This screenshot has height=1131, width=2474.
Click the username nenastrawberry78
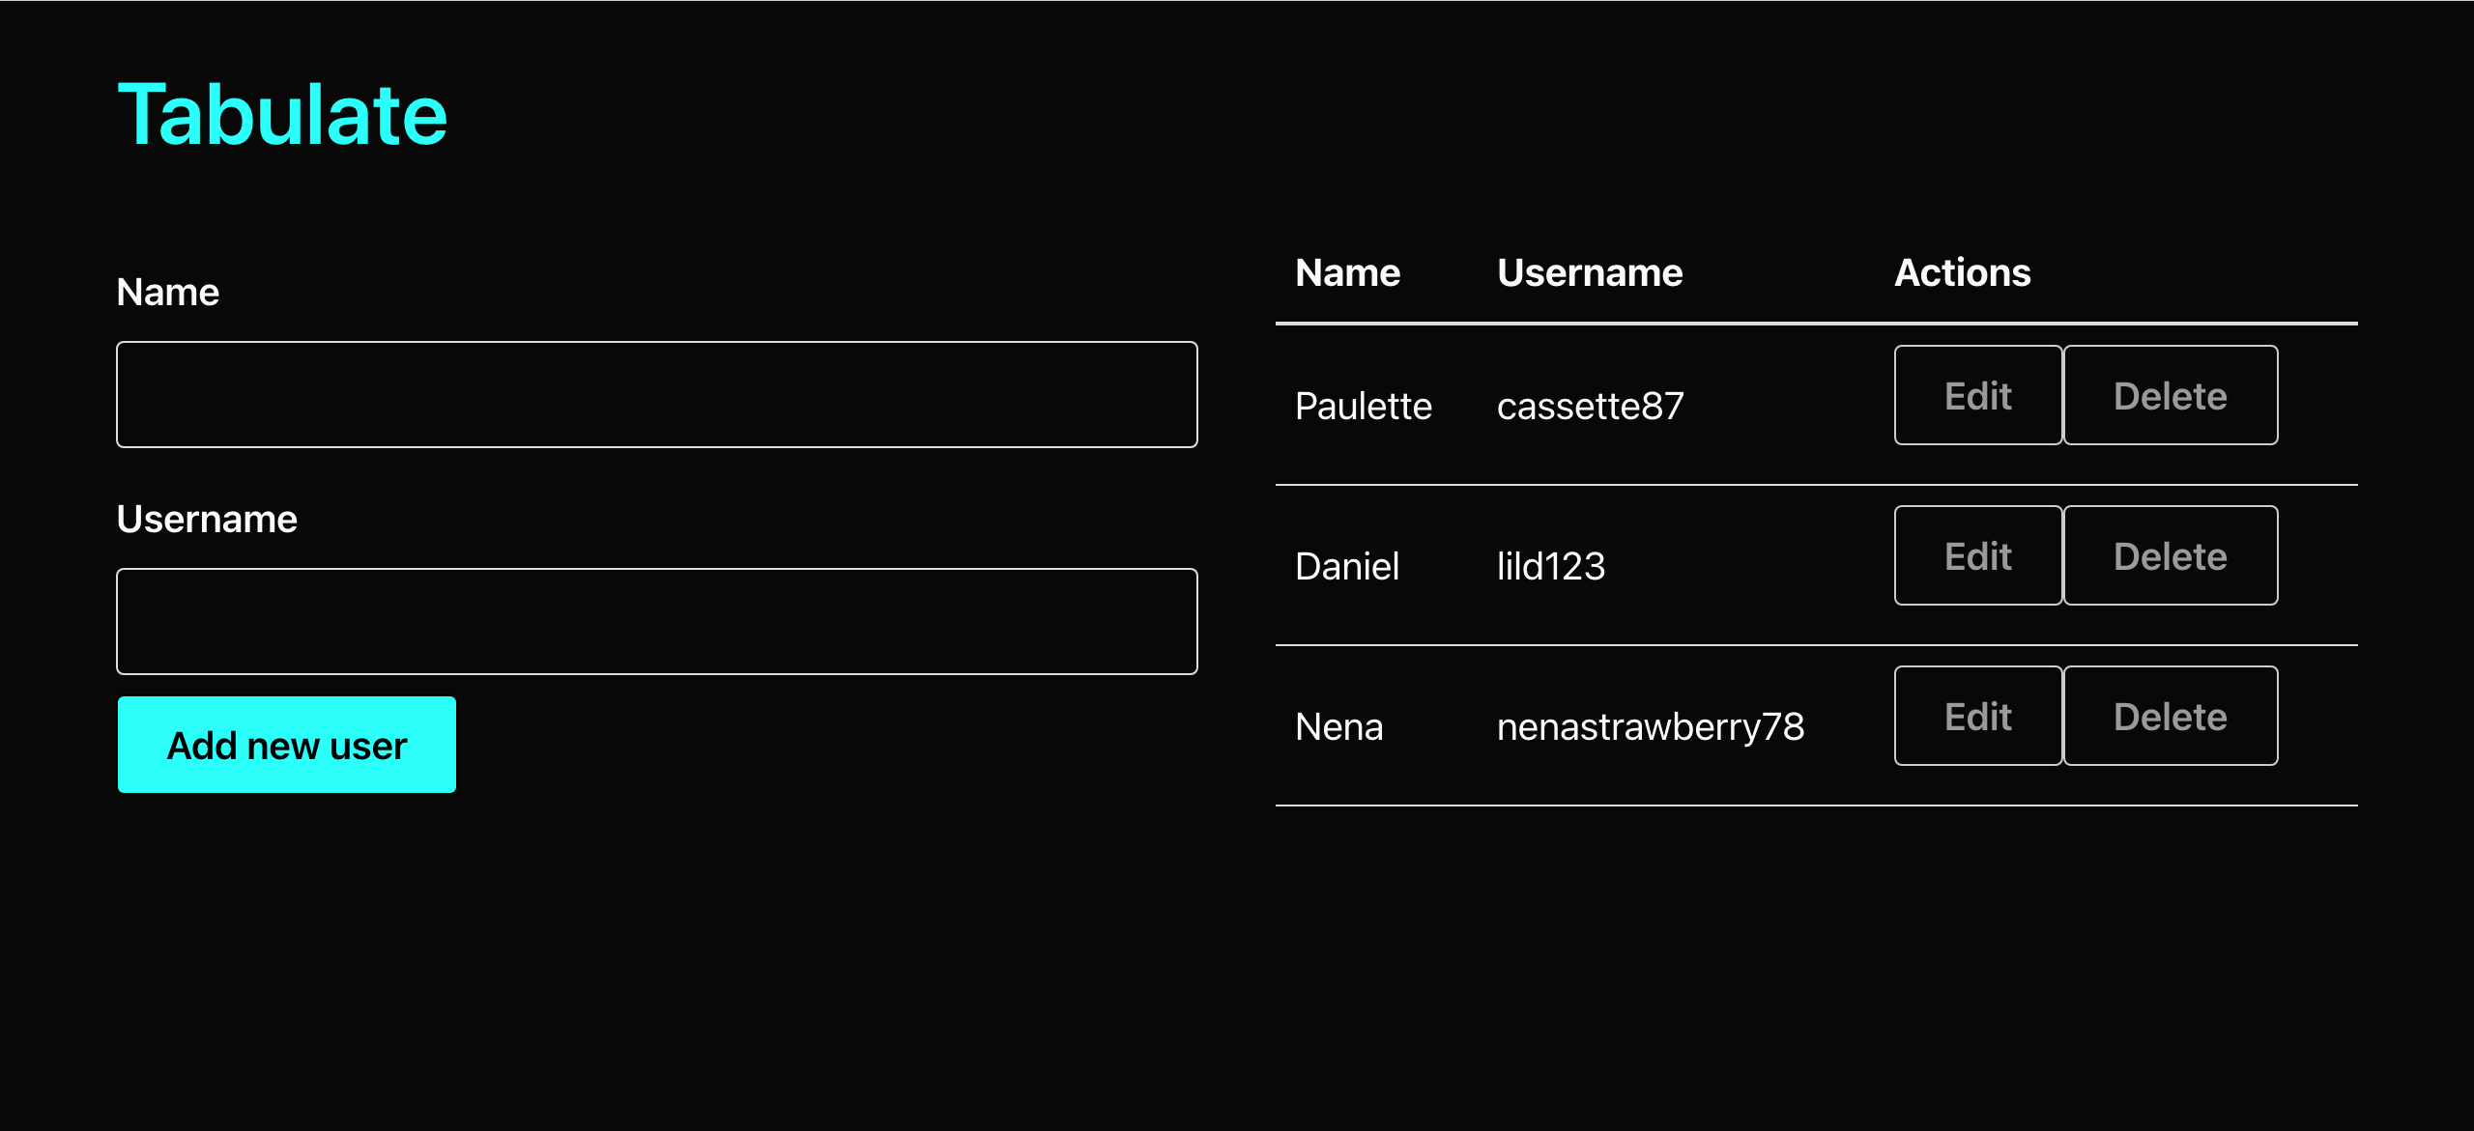click(1651, 726)
